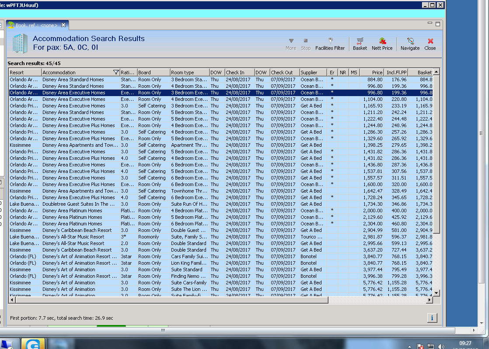489x349 pixels.
Task: Sort by Incl.Fl.PP column header
Action: pyautogui.click(x=396, y=72)
